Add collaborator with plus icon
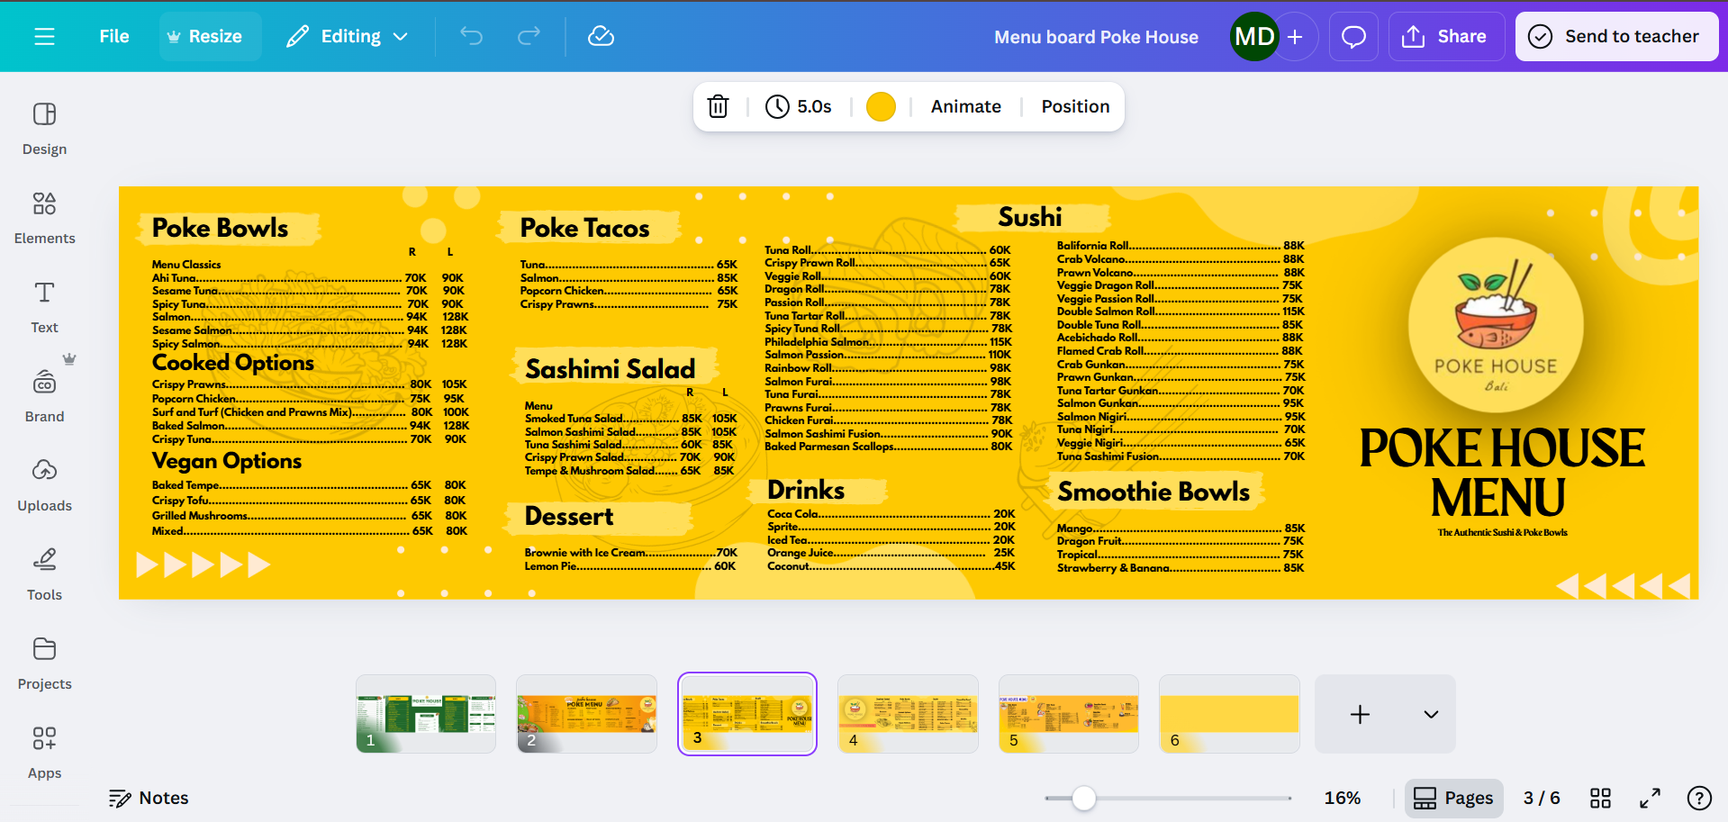This screenshot has width=1728, height=822. (1296, 36)
